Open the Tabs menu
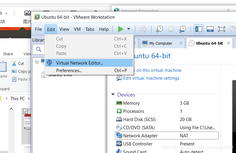 90,29
